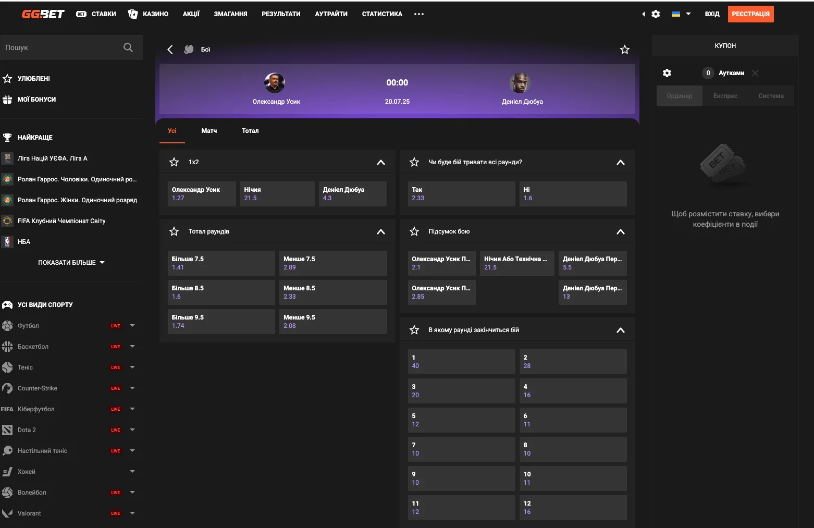The height and width of the screenshot is (528, 814).
Task: Collapse 'В якому раунді закінчиться бій' section
Action: (621, 330)
